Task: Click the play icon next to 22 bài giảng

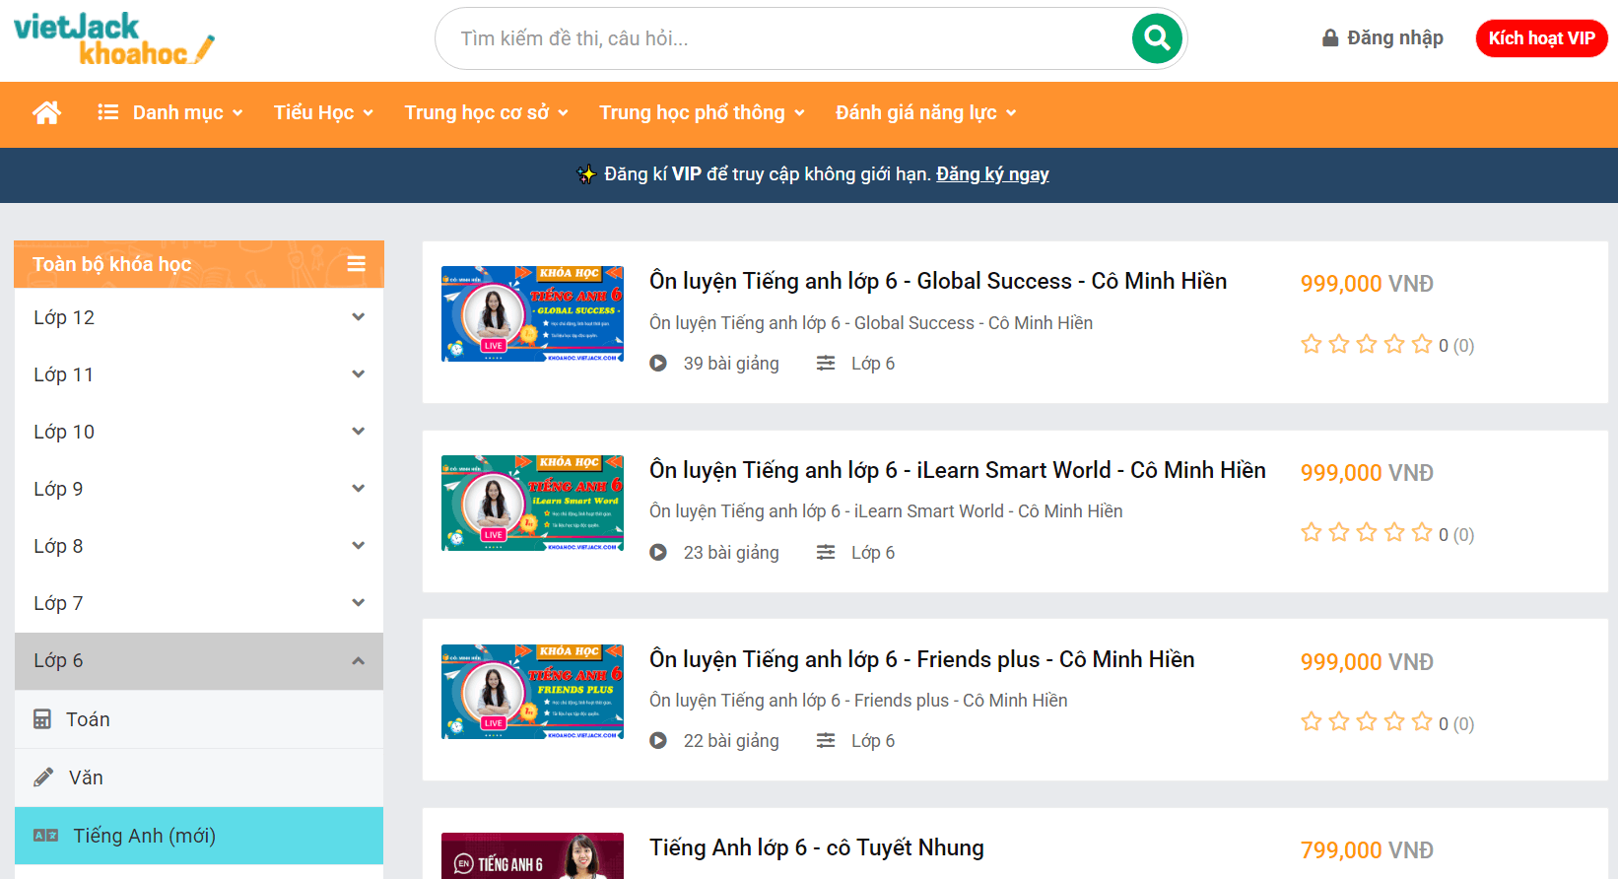Action: click(x=658, y=741)
